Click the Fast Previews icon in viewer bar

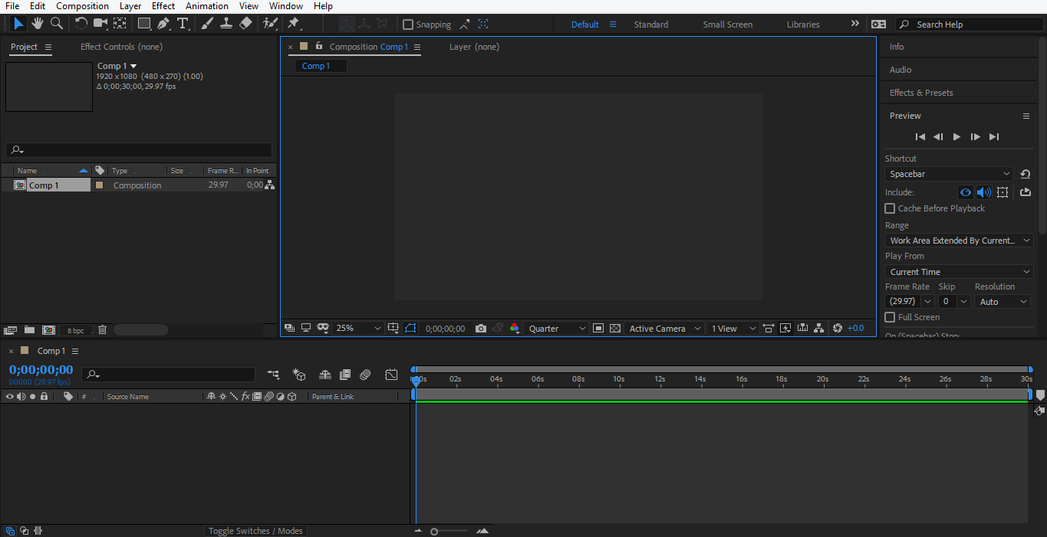[x=785, y=329]
